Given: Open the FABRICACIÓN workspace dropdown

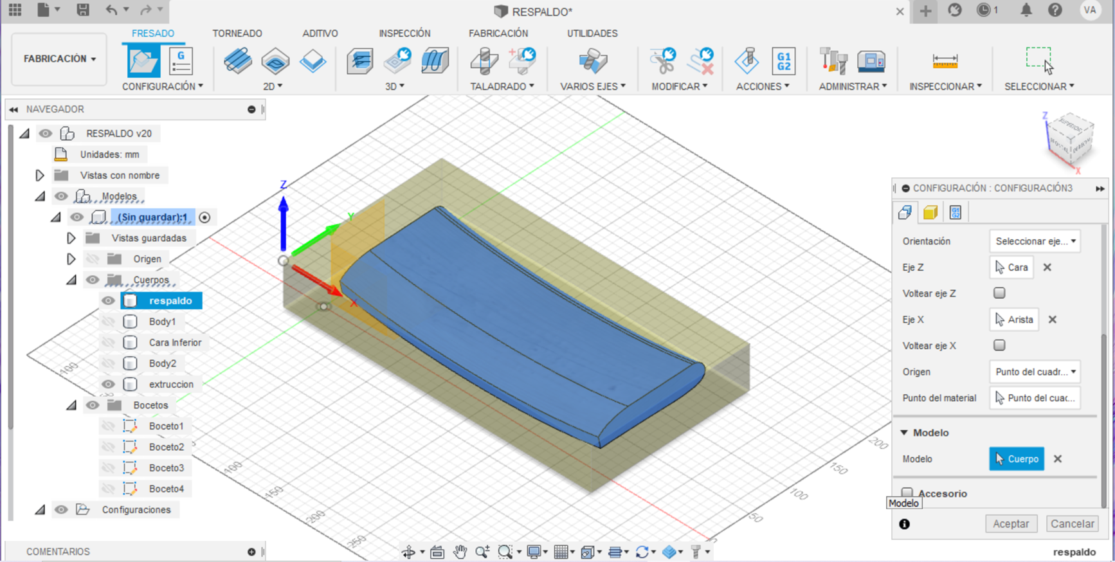Looking at the screenshot, I should (59, 59).
